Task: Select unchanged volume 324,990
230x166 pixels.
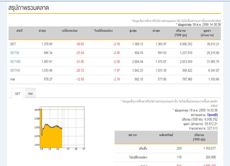Action: pos(211,157)
